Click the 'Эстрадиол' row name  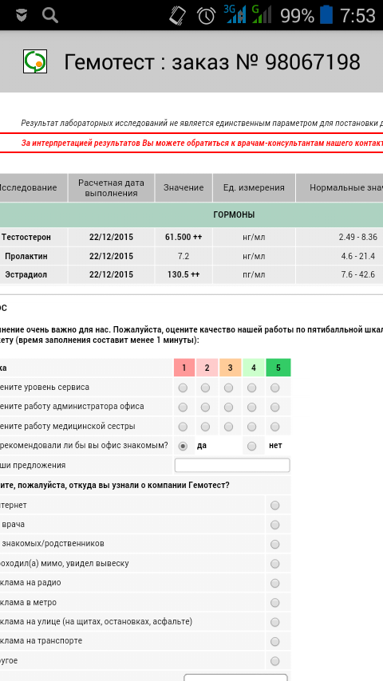click(26, 275)
